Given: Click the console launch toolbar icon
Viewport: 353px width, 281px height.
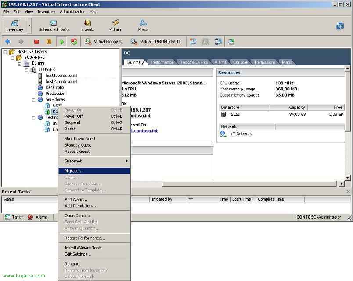Looking at the screenshot, I should coord(231,41).
